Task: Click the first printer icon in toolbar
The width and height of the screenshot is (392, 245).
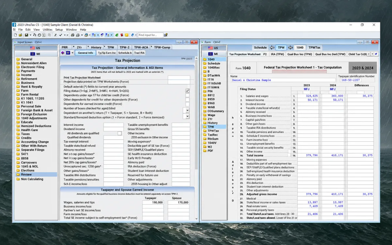Action: (73, 35)
